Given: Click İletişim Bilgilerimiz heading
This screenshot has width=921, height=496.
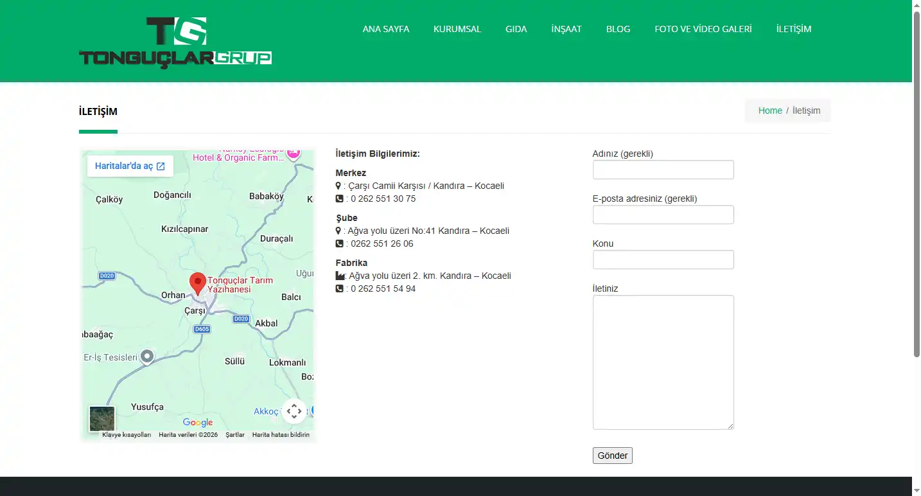Looking at the screenshot, I should click(x=378, y=154).
